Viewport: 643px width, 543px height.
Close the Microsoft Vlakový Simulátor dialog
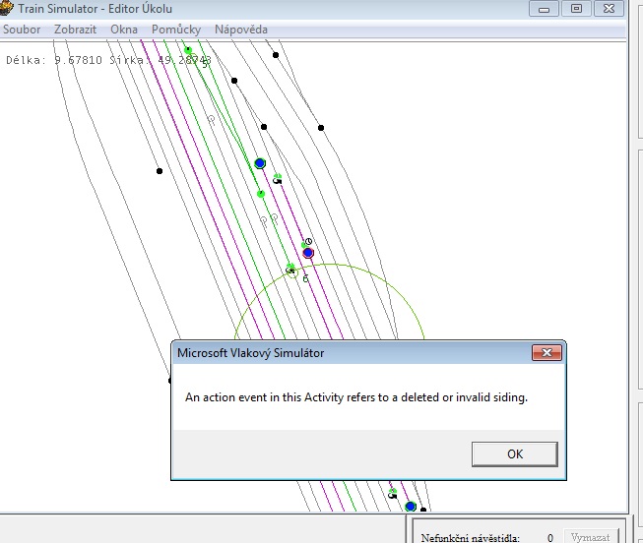click(546, 353)
